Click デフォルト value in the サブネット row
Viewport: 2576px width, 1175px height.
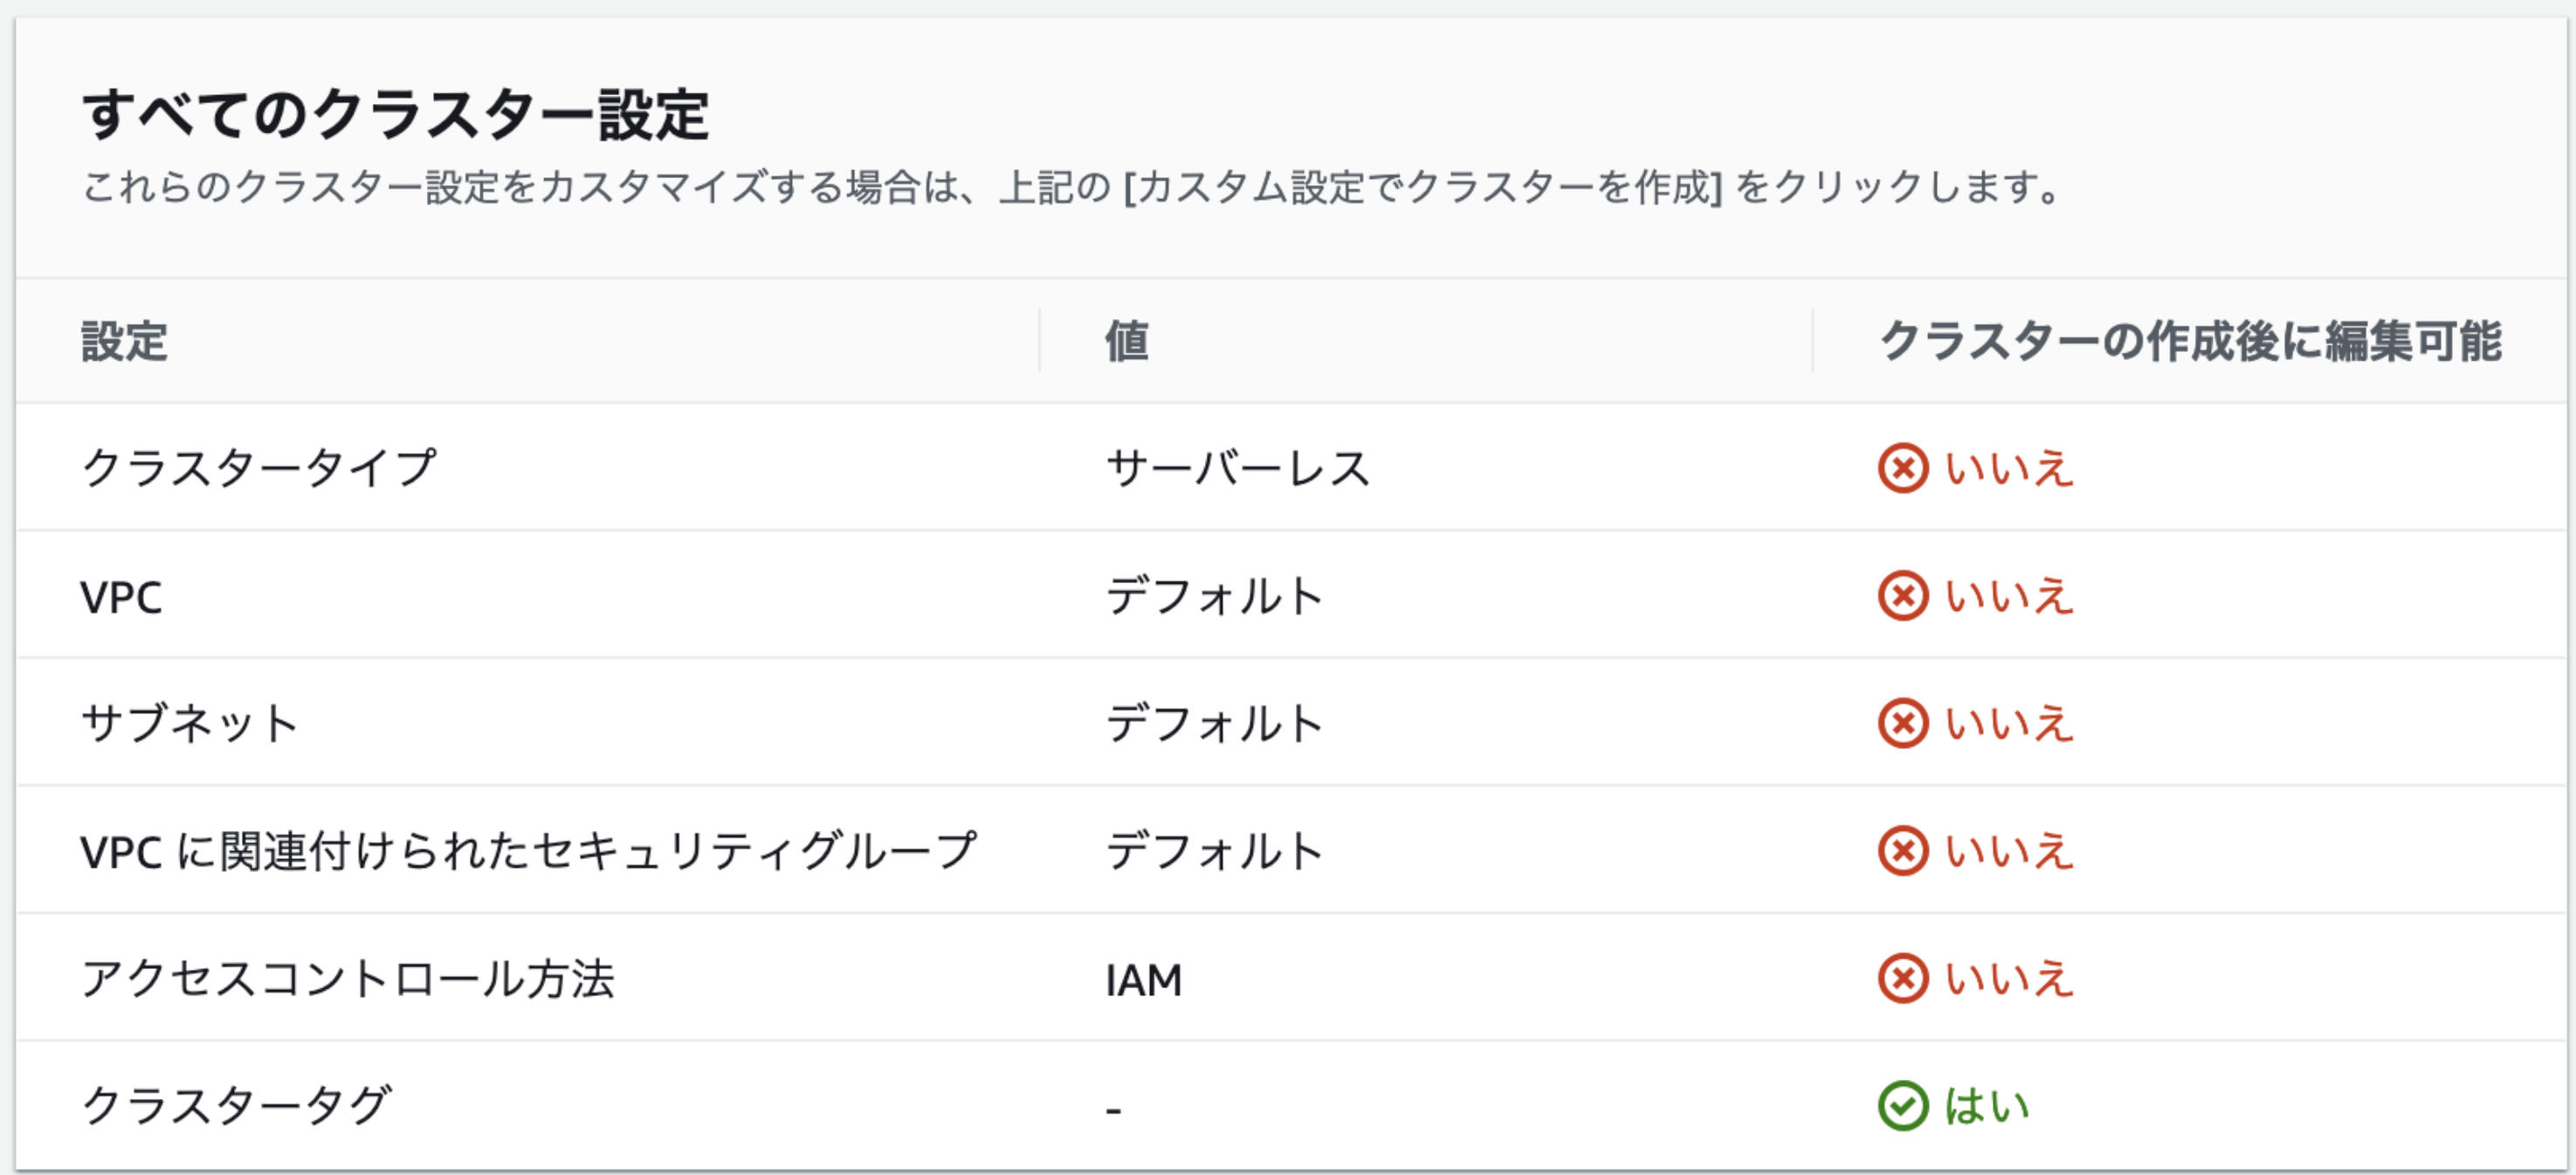coord(1215,723)
